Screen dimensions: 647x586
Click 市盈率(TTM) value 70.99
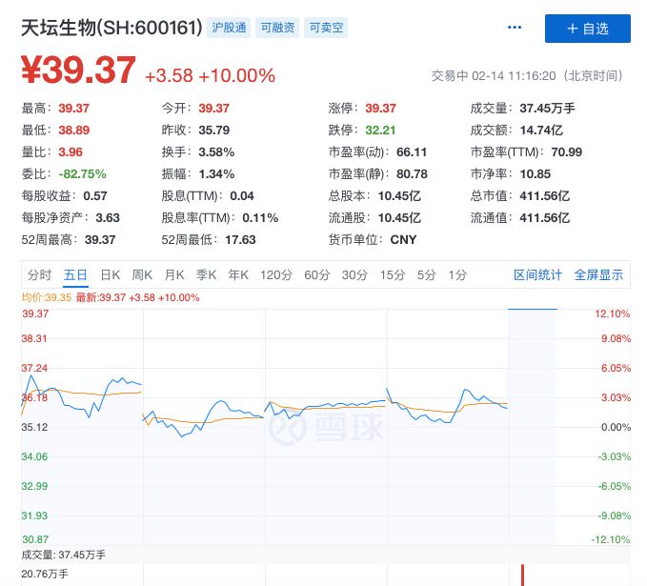[x=567, y=152]
